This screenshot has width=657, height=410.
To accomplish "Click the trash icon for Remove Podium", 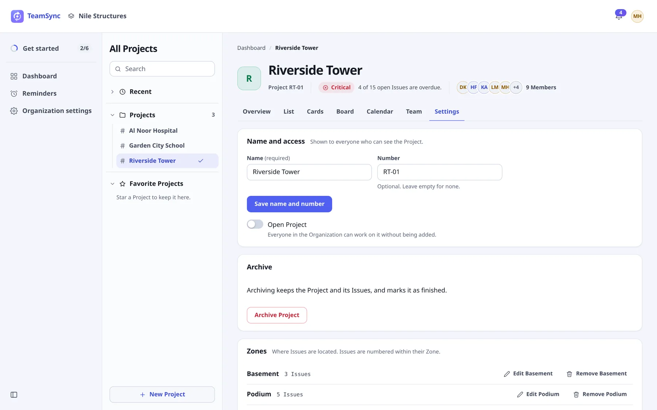I will (x=576, y=394).
